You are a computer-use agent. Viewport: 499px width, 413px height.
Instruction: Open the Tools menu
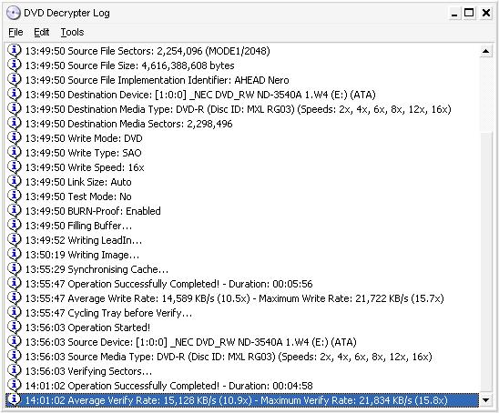[x=72, y=32]
